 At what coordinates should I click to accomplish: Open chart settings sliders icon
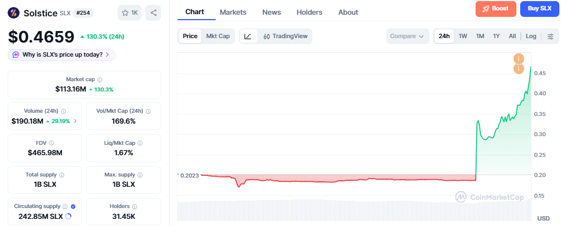(551, 36)
